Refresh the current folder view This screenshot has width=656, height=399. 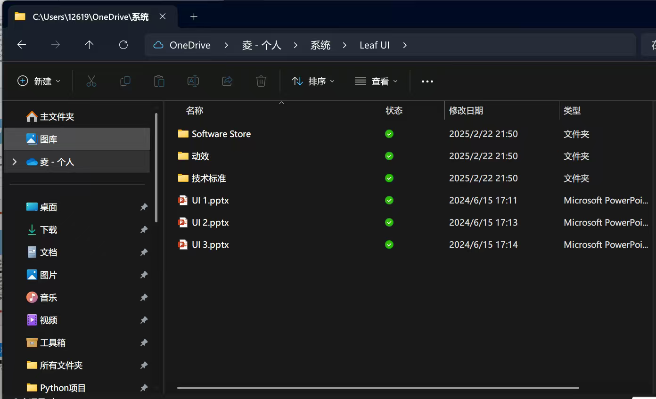tap(123, 45)
